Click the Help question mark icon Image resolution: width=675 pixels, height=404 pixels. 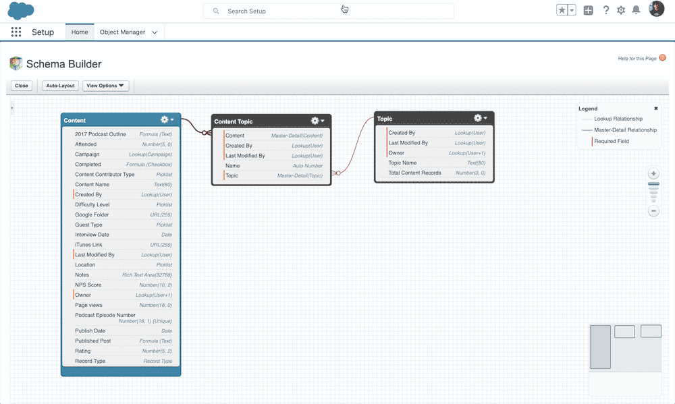tap(605, 10)
